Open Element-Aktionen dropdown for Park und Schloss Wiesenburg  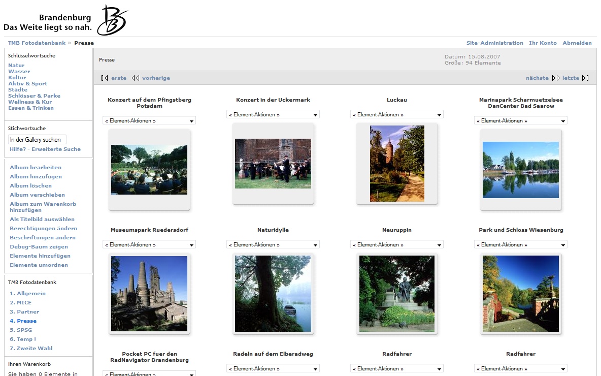pos(521,245)
